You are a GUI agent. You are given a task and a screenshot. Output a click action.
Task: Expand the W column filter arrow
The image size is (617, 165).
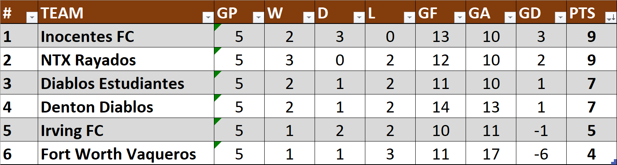[308, 17]
